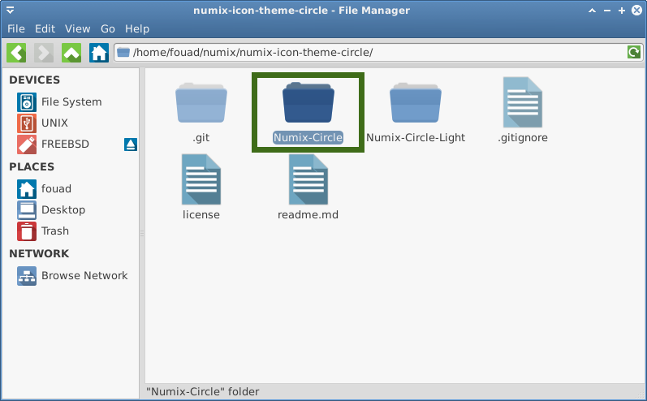The image size is (647, 401).
Task: Click the status bar folder text
Action: (x=203, y=391)
